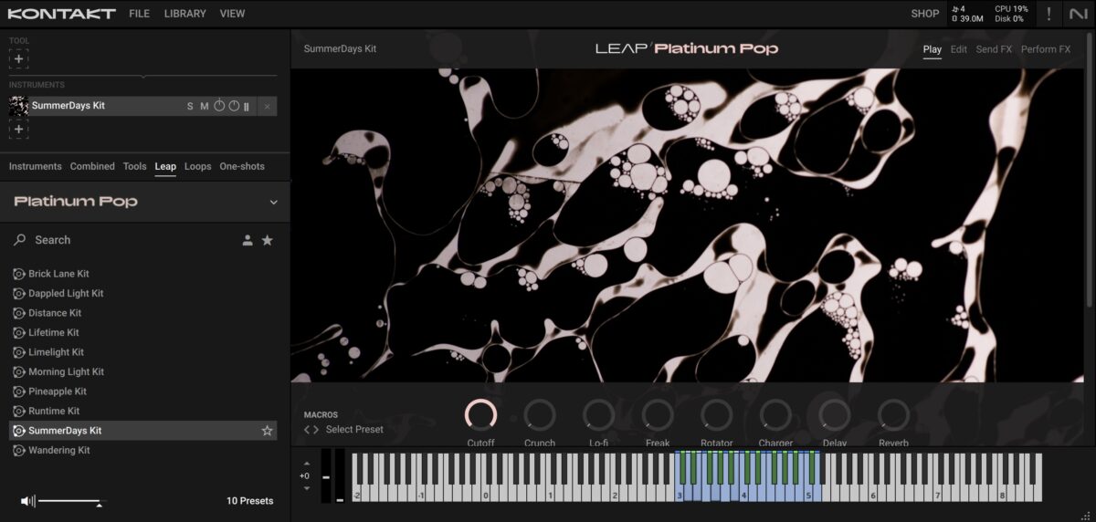Shift keyboard octave up arrow
This screenshot has height=522, width=1096.
(306, 464)
